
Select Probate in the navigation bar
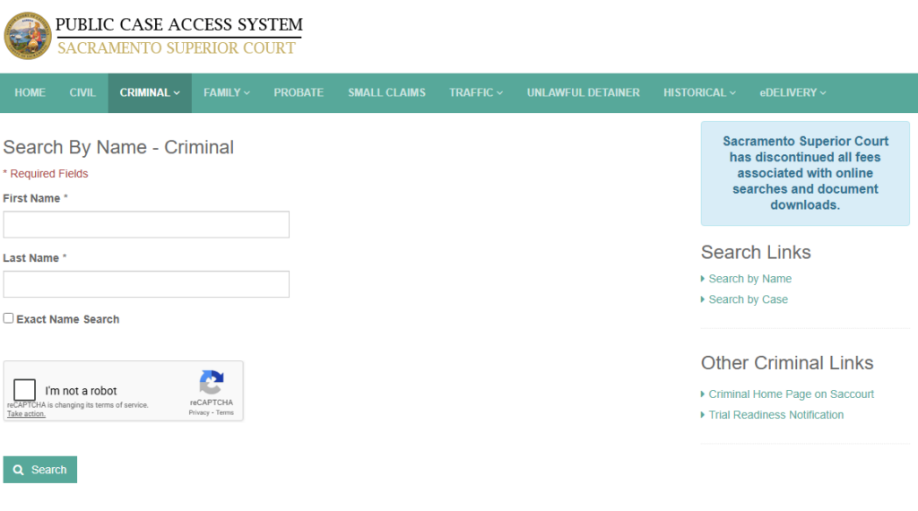(x=299, y=92)
